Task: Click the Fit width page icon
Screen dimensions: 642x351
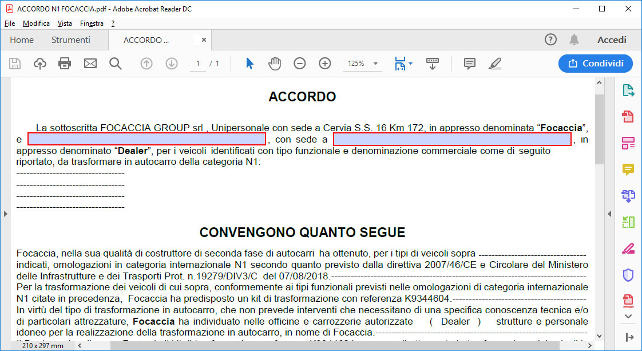Action: pyautogui.click(x=400, y=64)
